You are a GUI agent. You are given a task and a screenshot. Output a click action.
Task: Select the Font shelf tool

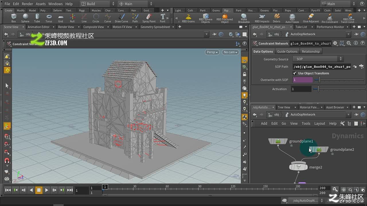coord(163,18)
